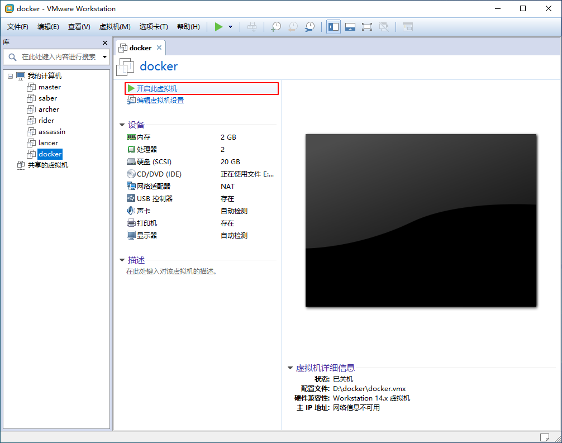Collapse the 设备 devices section
Screen dimensions: 562x443
pyautogui.click(x=122, y=125)
